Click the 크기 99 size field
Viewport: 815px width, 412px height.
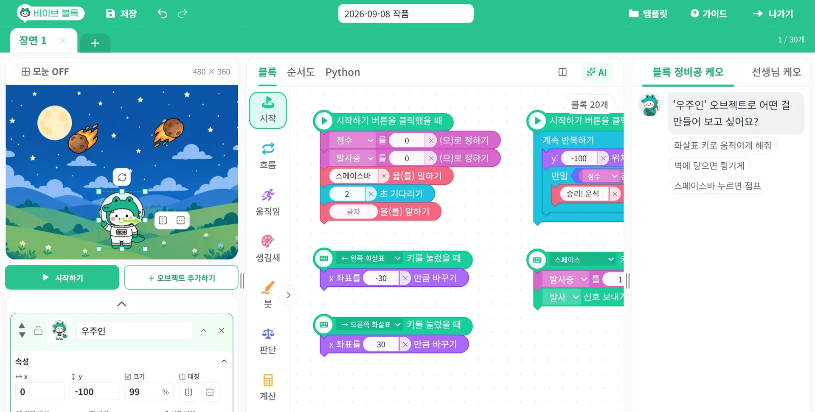point(149,392)
